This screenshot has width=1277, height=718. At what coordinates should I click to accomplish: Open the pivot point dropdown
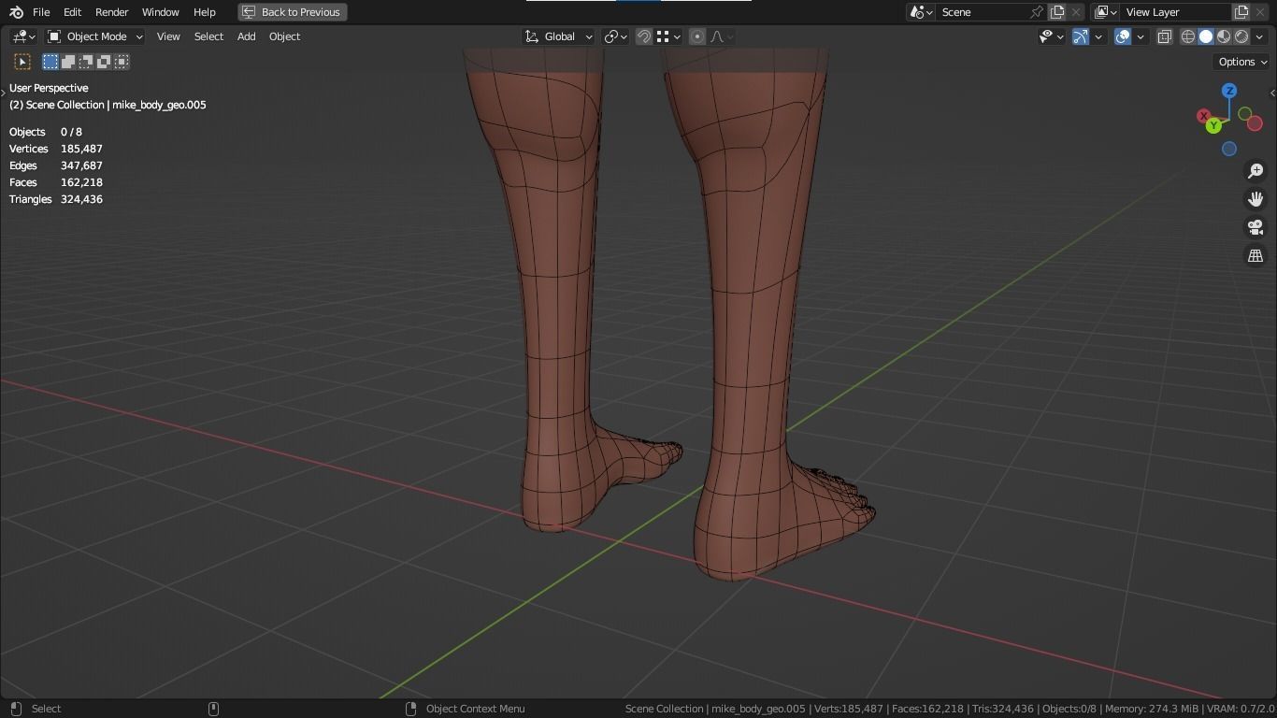coord(616,36)
